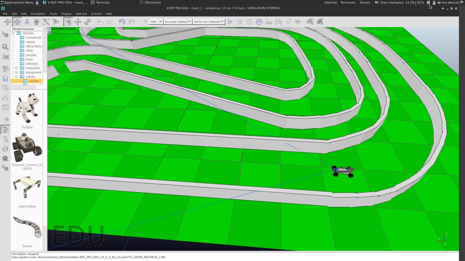Open the calculation module f(x) dialog
This screenshot has width=465, height=261.
click(5, 57)
